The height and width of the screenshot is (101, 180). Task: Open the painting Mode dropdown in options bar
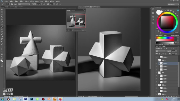point(24,4)
